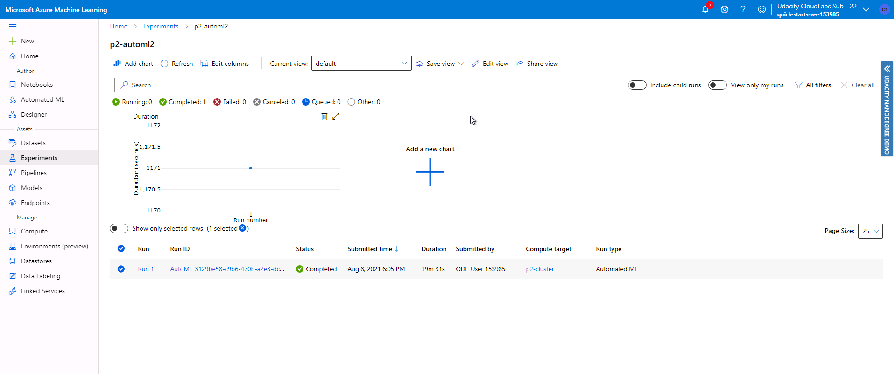Click Edit view pencil button
This screenshot has width=895, height=374.
[490, 64]
